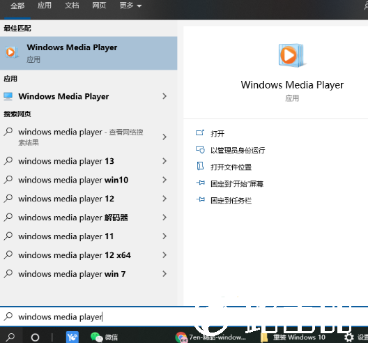
Task: Expand the Windows Media Player app entry arrow
Action: 164,96
